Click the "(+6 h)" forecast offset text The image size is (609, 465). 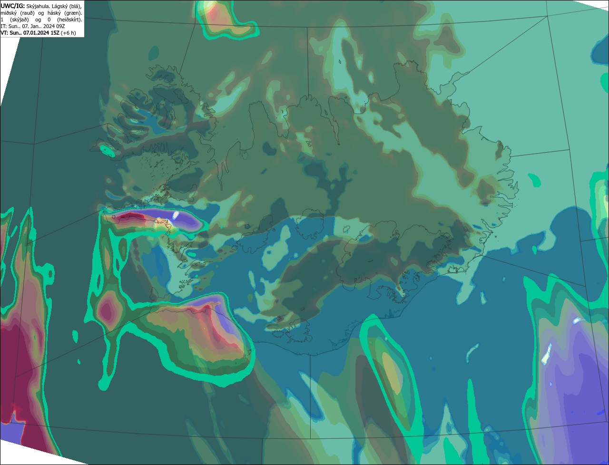[x=69, y=33]
